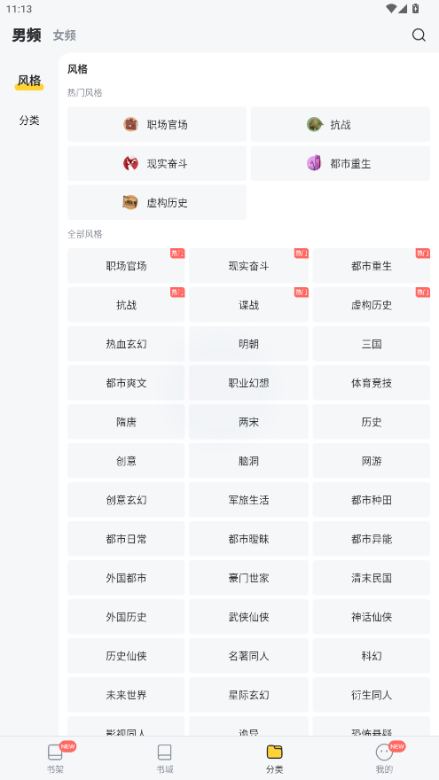Image resolution: width=439 pixels, height=780 pixels.
Task: Tap the scroll icon beside 虚构历史
Action: point(130,202)
